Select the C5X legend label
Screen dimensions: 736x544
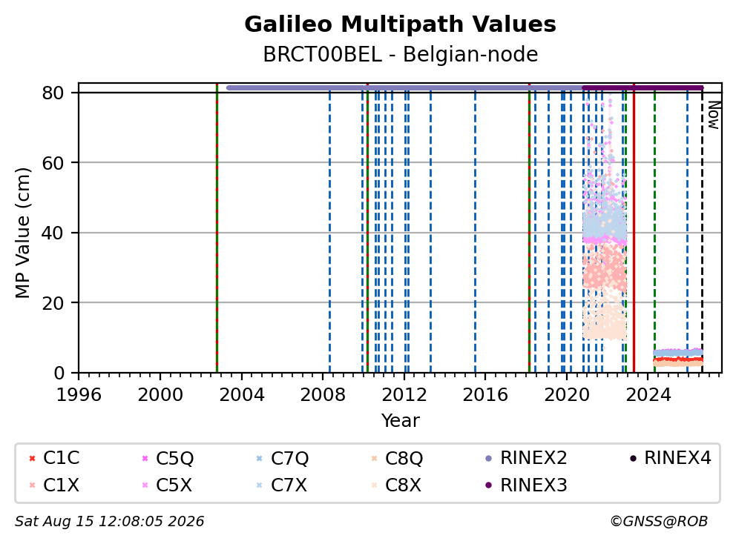[x=174, y=485]
